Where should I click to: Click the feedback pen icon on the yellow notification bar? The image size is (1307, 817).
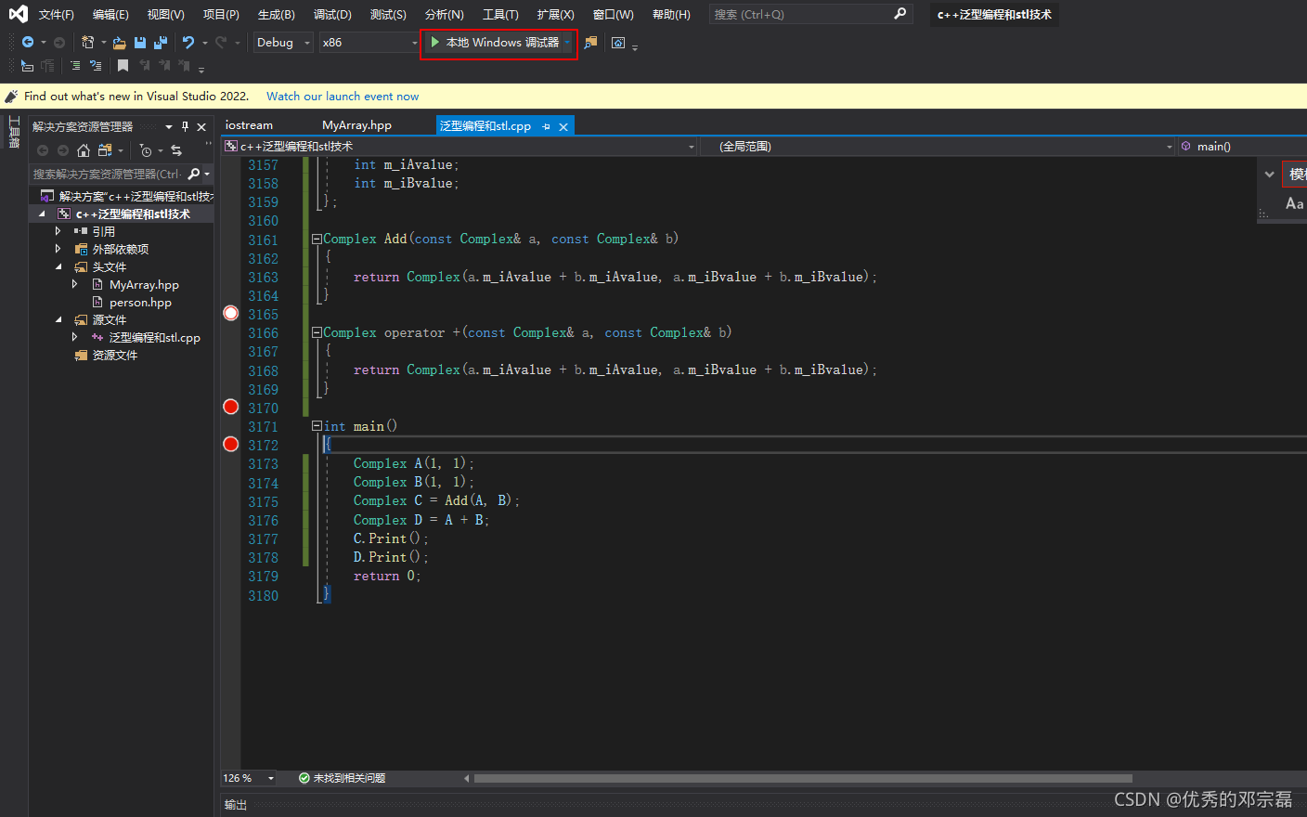pyautogui.click(x=11, y=96)
